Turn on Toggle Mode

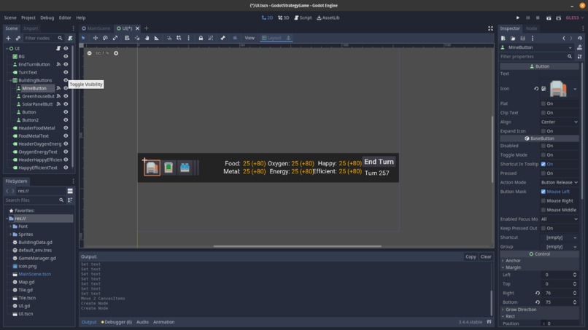click(x=543, y=155)
